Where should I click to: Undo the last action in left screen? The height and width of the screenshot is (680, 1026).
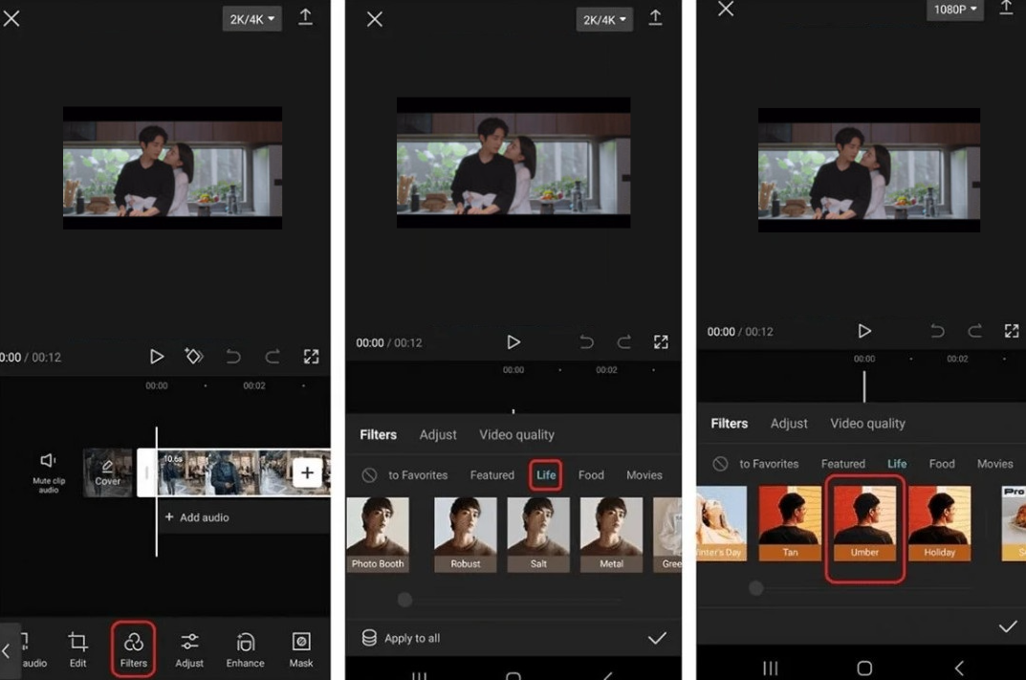click(x=233, y=356)
